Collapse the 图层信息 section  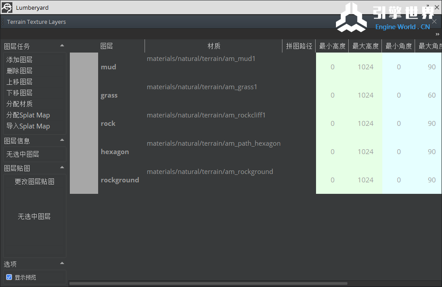(x=62, y=140)
